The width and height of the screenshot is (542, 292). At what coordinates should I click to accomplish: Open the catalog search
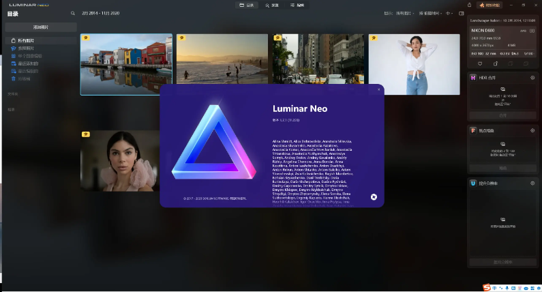coord(72,13)
